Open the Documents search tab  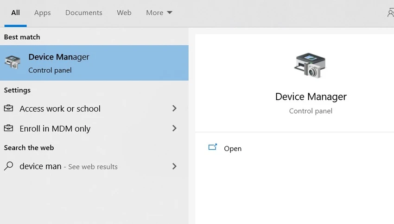(84, 13)
